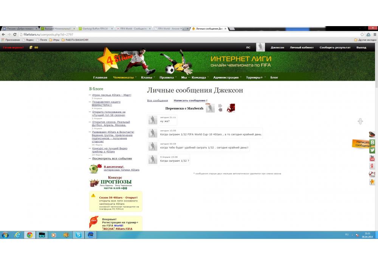The image size is (378, 265).
Task: Open Windows Start button
Action: coord(5,235)
